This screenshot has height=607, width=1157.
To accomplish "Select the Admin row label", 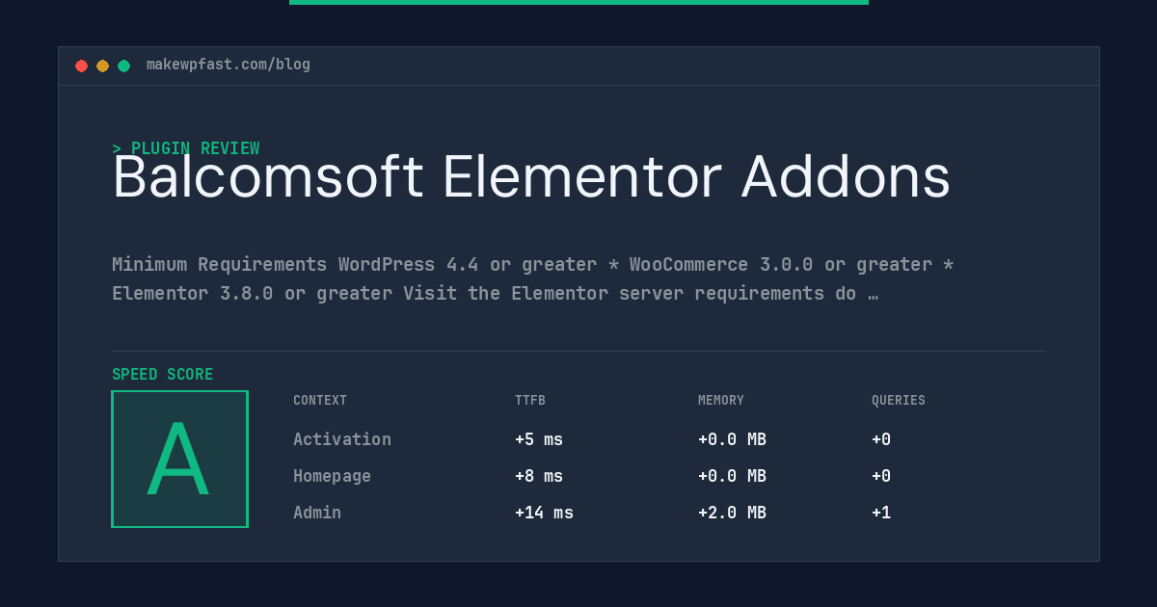I will click(317, 513).
